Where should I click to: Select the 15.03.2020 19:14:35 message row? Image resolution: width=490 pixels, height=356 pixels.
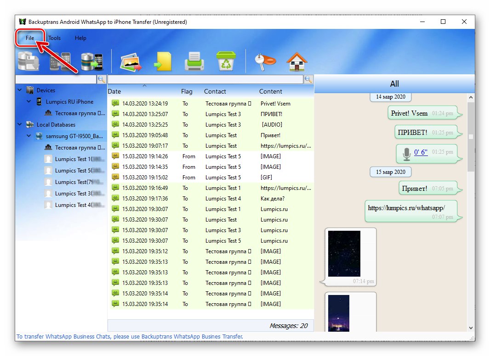click(x=211, y=167)
